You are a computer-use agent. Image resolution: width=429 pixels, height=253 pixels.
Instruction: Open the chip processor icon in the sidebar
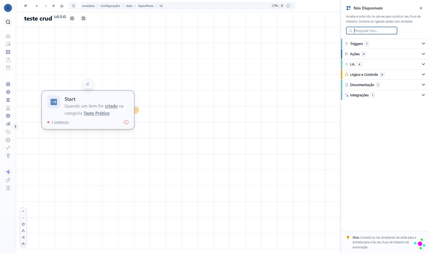pyautogui.click(x=8, y=140)
